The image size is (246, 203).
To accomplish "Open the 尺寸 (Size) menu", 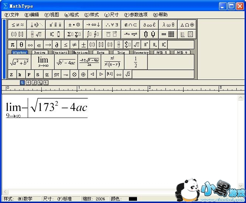I will (x=112, y=15).
